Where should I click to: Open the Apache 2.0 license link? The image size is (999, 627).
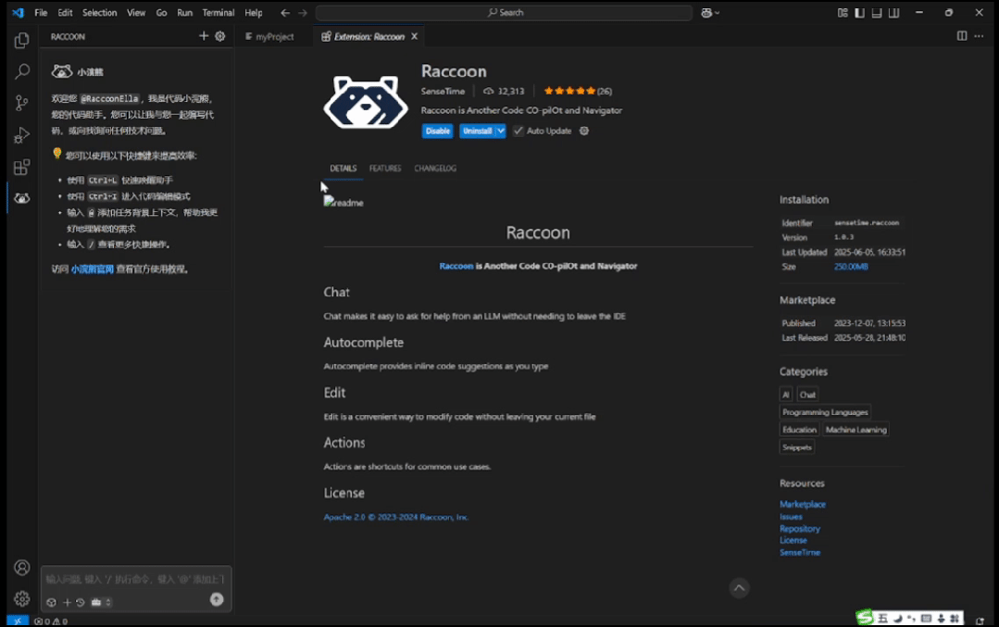395,517
